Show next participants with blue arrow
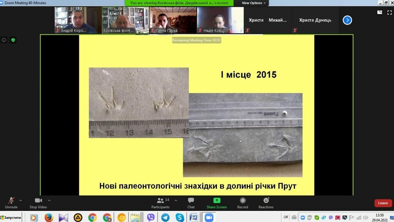Screen dimensions: 394x222 (347, 20)
